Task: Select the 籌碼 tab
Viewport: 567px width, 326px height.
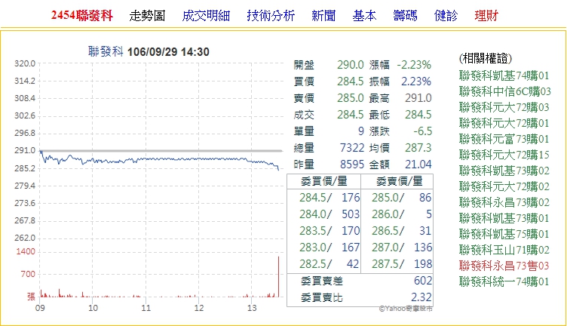Action: click(x=405, y=16)
